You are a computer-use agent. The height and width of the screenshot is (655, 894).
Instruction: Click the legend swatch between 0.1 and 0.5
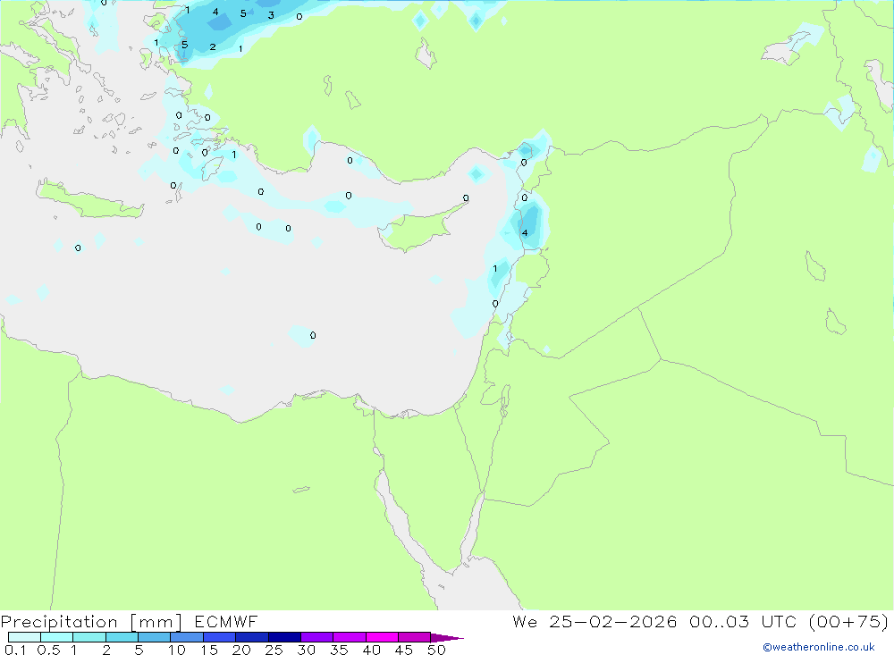(x=24, y=637)
